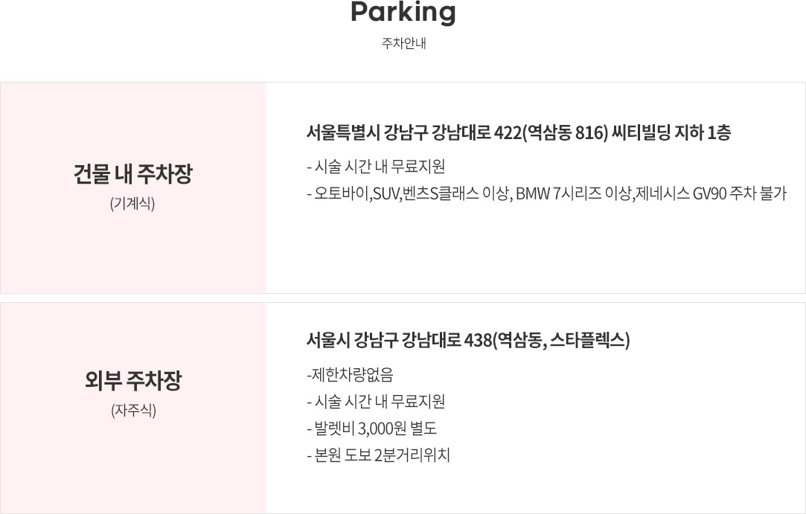Click the 본원 도보 2분거리위치 line
The width and height of the screenshot is (806, 514).
click(x=379, y=455)
